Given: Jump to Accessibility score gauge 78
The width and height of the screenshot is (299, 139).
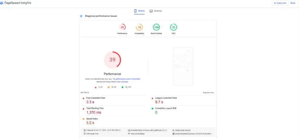Looking at the screenshot, I should tap(139, 27).
